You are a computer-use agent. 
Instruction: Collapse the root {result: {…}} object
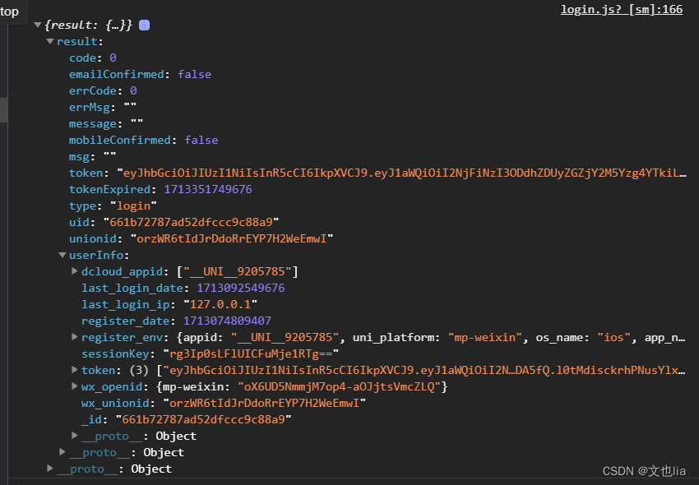(38, 25)
